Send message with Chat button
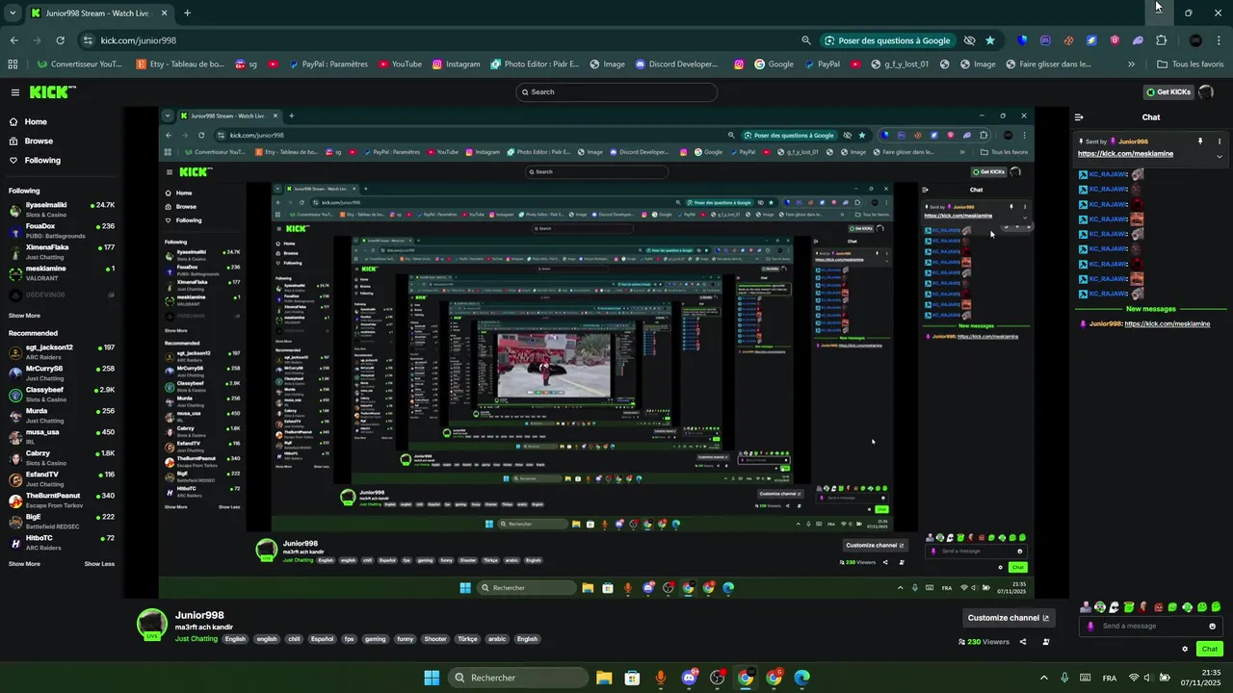 tap(1210, 649)
